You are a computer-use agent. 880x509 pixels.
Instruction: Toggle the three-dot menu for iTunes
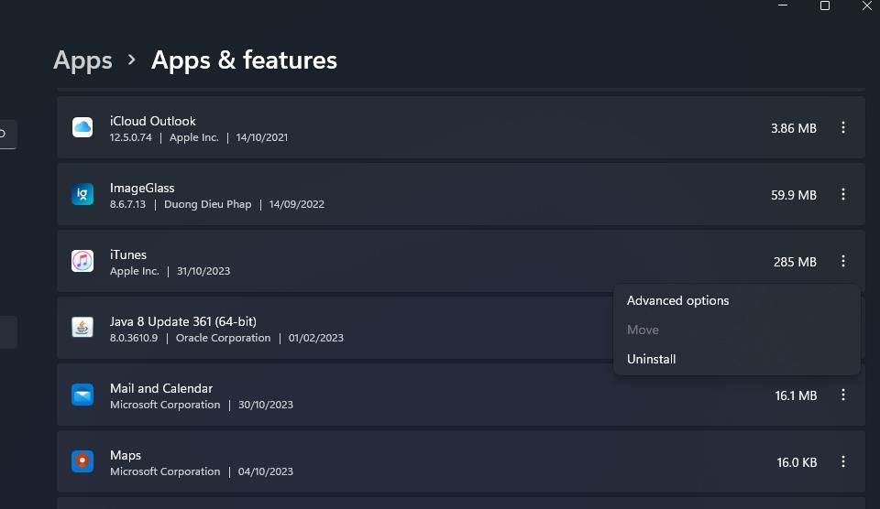coord(842,262)
